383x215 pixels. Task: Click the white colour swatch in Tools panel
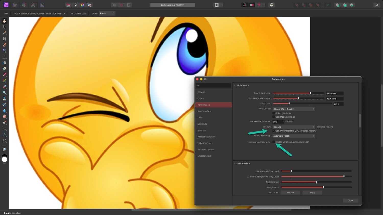[4, 160]
